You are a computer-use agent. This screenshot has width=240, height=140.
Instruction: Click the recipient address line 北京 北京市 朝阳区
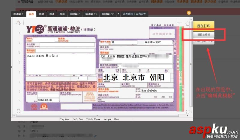[136, 59]
